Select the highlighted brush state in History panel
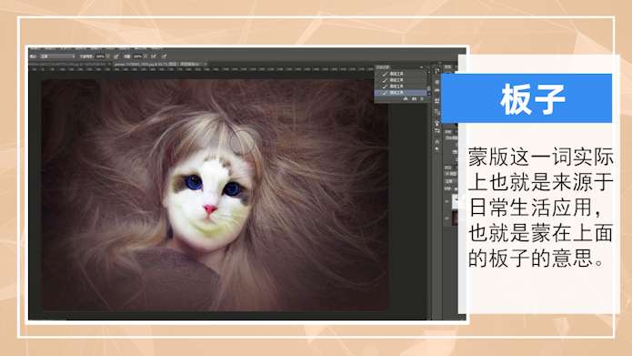The image size is (632, 356). (x=401, y=93)
